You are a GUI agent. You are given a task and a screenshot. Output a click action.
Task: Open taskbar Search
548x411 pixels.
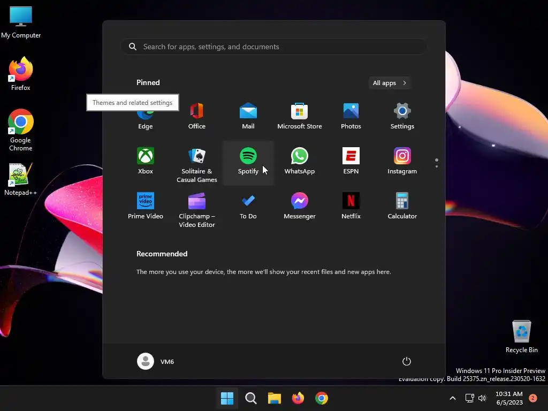click(x=251, y=398)
